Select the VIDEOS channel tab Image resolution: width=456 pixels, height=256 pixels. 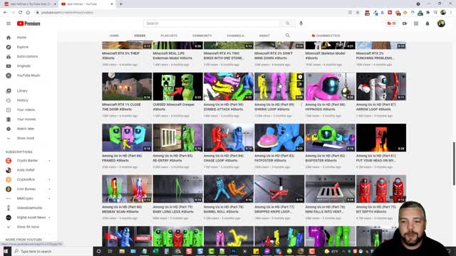coord(140,36)
